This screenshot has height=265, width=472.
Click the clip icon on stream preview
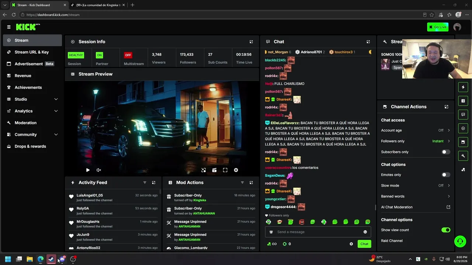point(214,170)
